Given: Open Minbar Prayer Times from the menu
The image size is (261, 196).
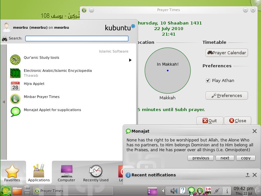Looking at the screenshot, I should tap(41, 97).
